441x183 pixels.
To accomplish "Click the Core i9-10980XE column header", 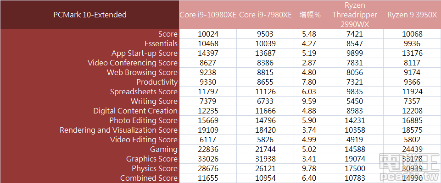I will click(x=208, y=15).
